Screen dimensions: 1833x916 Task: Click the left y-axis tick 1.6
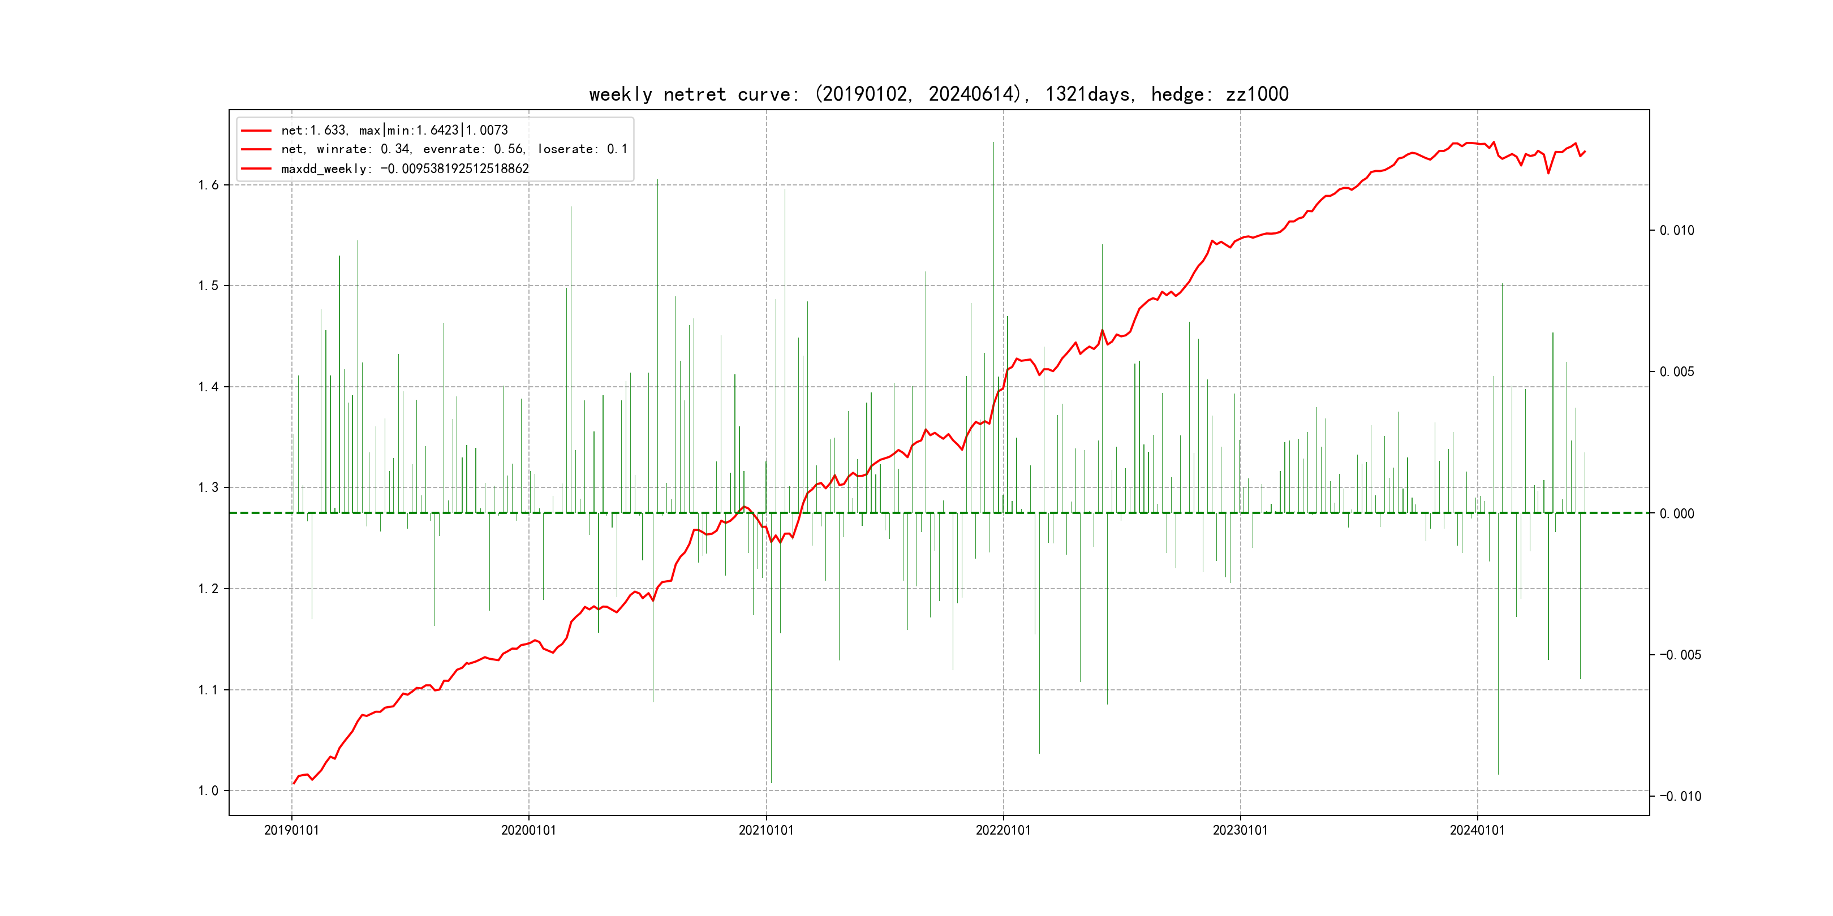(209, 185)
